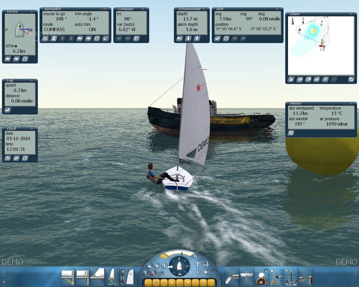Click the first mooring line control icon
Image resolution: width=359 pixels, height=287 pixels.
point(68,277)
